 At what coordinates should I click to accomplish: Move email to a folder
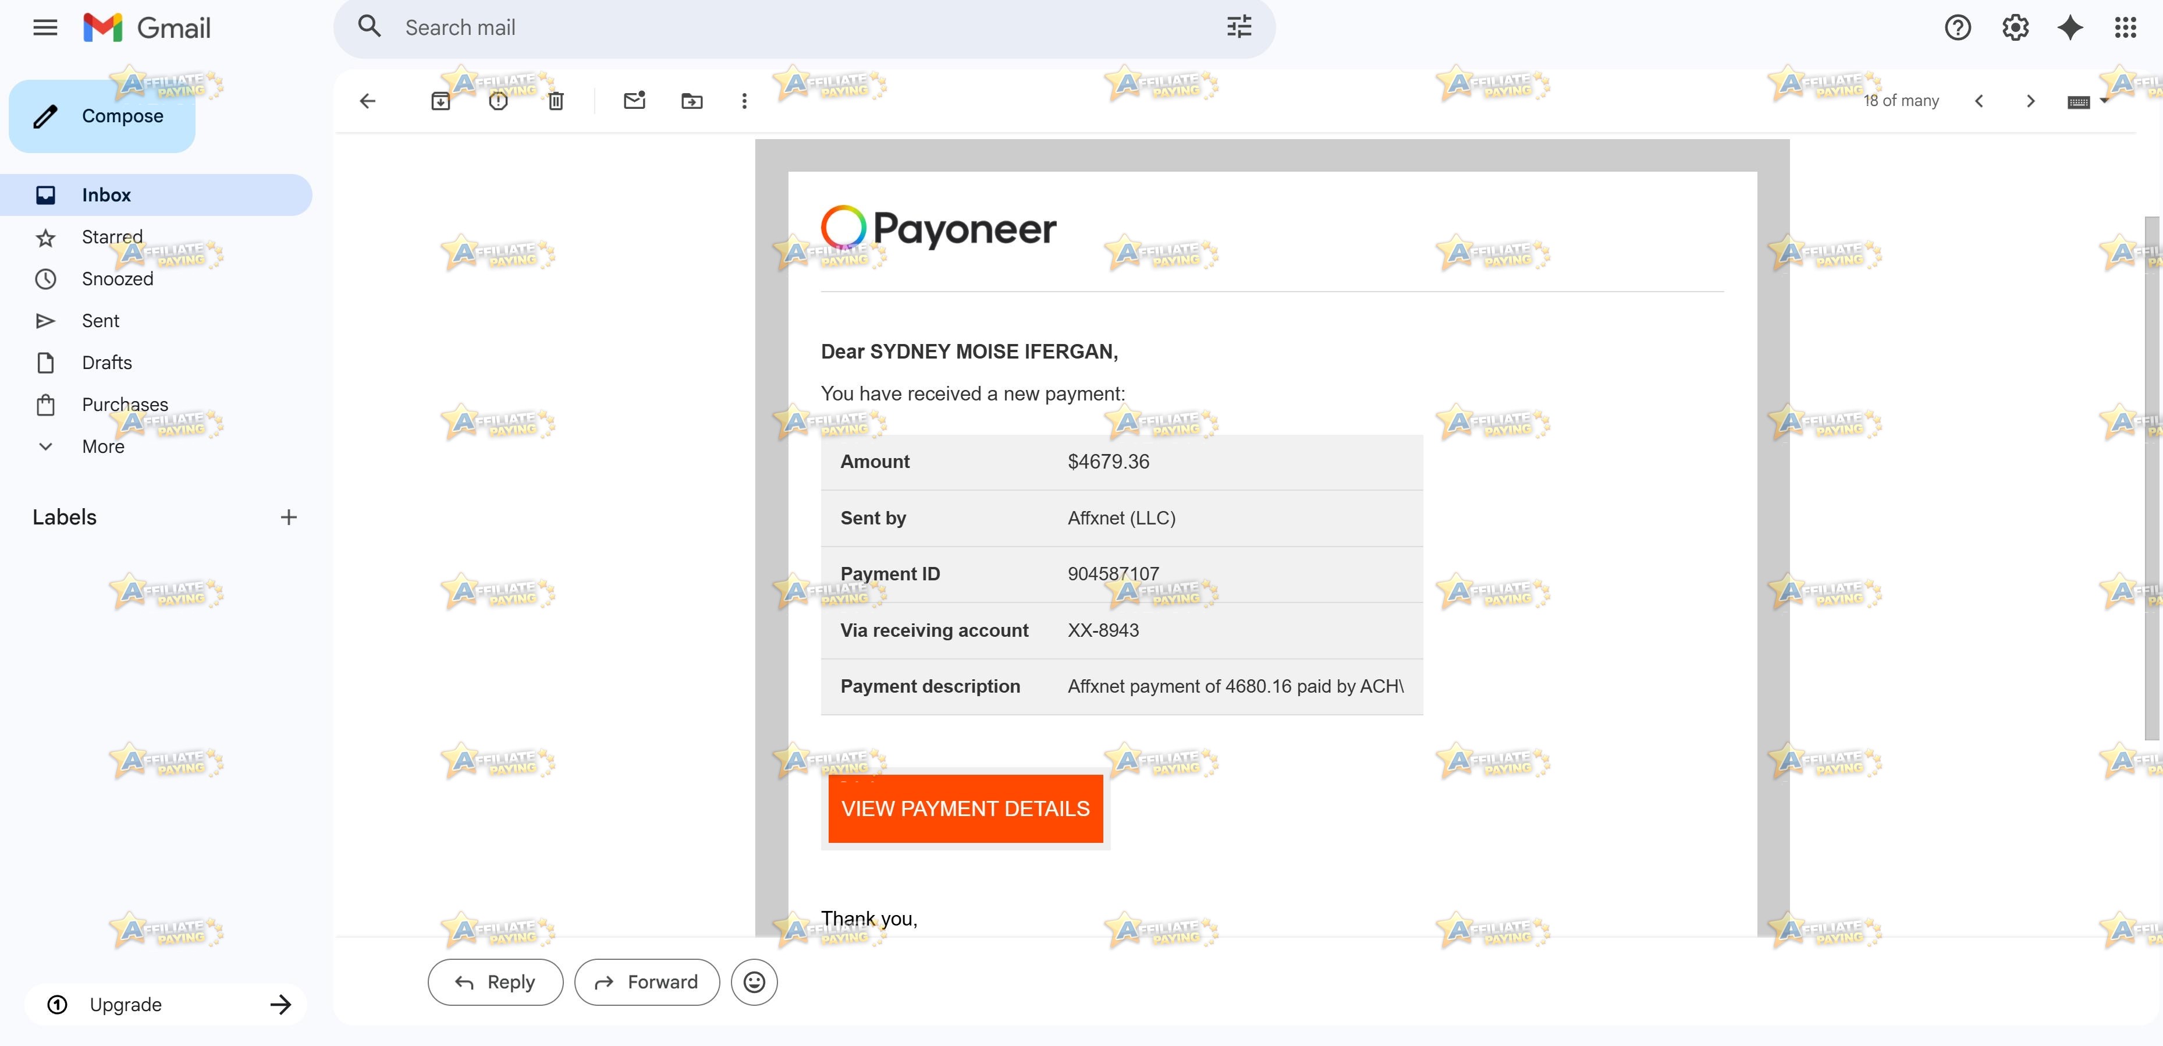point(692,101)
